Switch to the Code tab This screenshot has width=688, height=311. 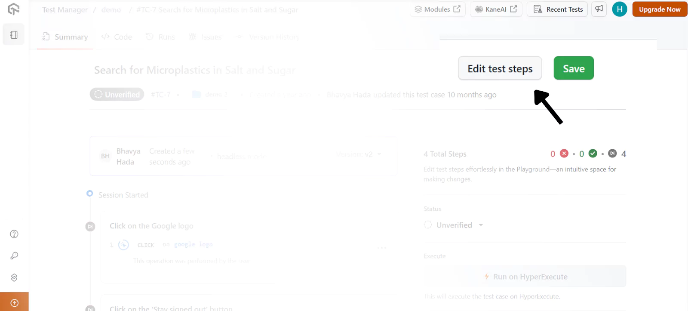click(117, 37)
